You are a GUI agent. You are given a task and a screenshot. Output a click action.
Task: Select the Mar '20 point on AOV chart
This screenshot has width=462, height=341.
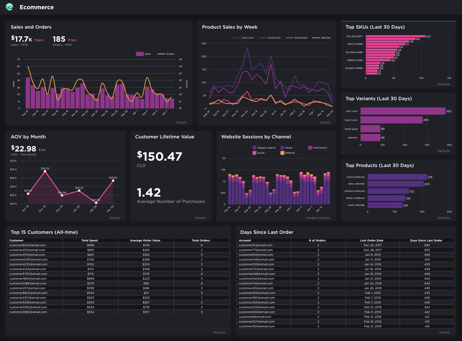(x=113, y=181)
